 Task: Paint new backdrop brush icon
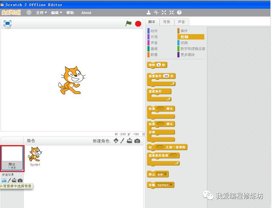point(9,181)
